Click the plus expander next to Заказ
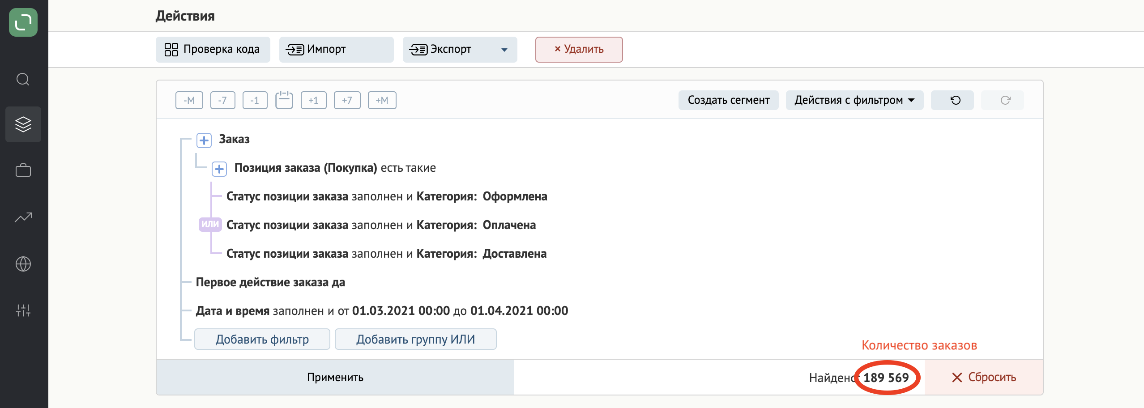The height and width of the screenshot is (408, 1144). tap(204, 140)
